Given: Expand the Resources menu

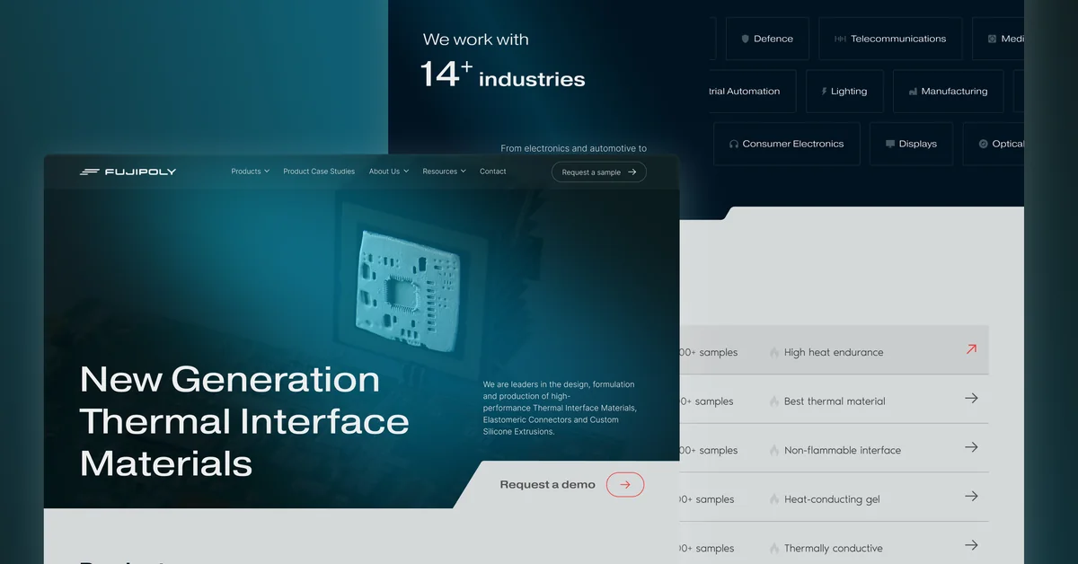Looking at the screenshot, I should coord(445,172).
